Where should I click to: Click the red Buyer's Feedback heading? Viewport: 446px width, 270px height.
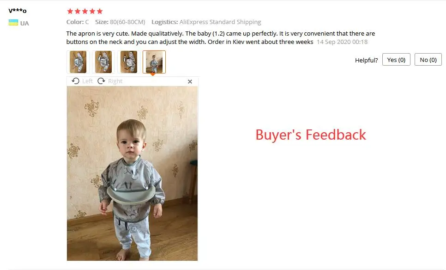[x=311, y=135]
